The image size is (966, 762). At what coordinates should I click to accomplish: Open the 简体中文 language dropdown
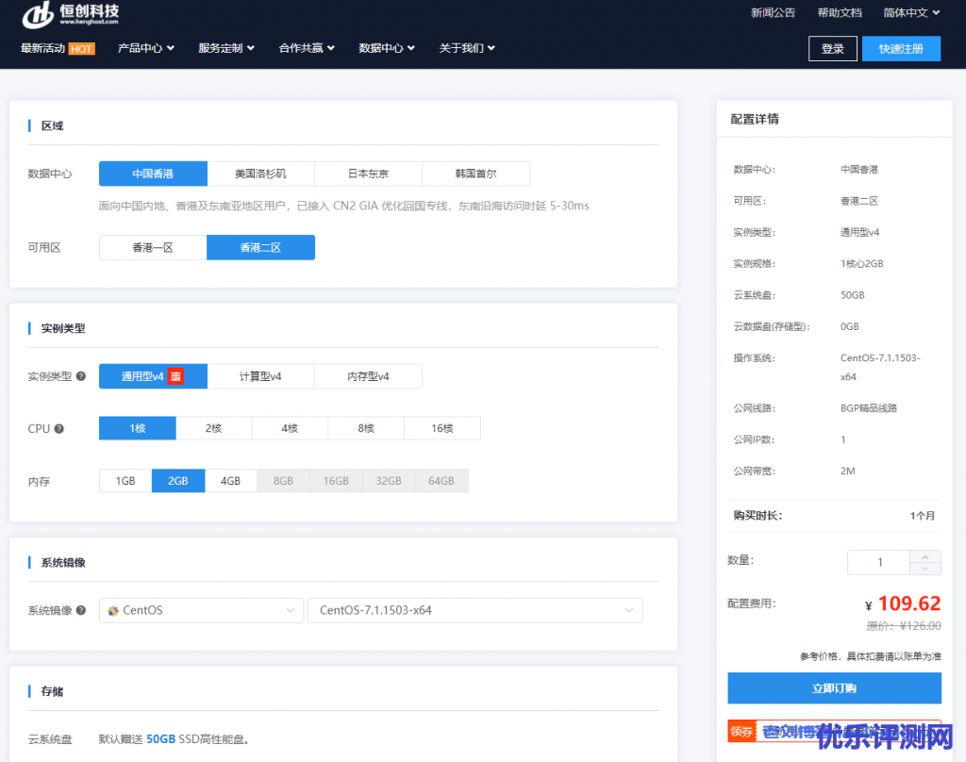pos(911,13)
